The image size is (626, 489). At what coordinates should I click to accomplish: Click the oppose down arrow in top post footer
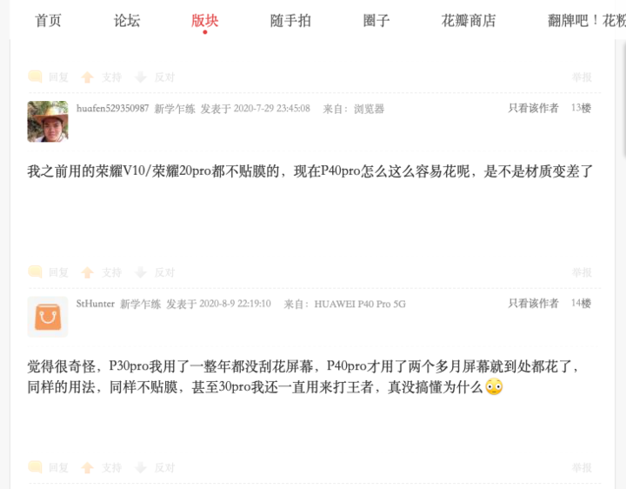tap(141, 77)
